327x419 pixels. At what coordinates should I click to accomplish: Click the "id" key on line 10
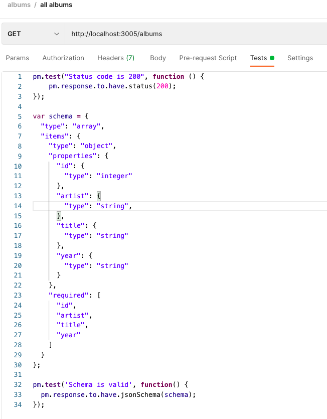coord(65,166)
